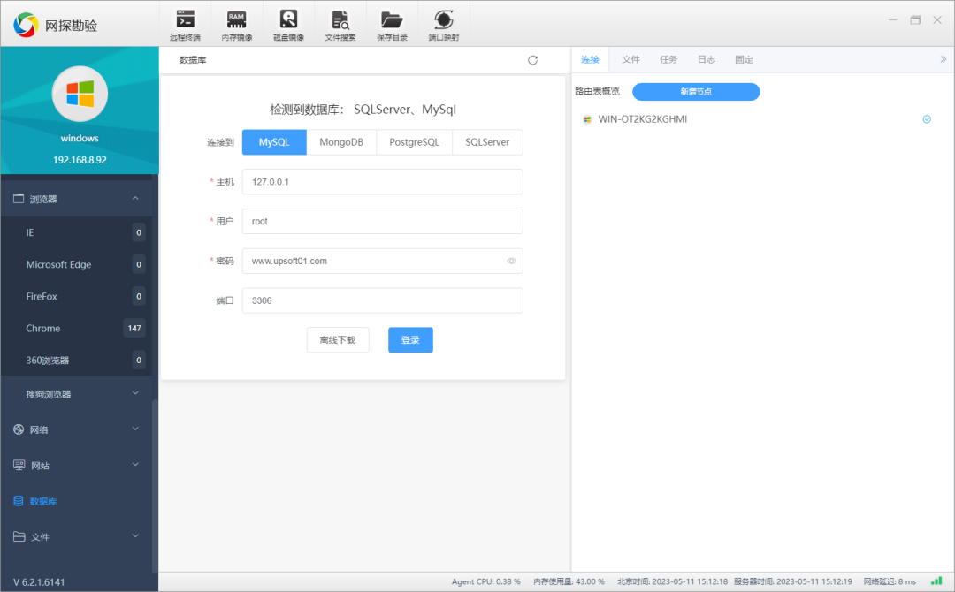Click the sidebar vertical scrollbar
The image size is (955, 592).
[x=155, y=487]
